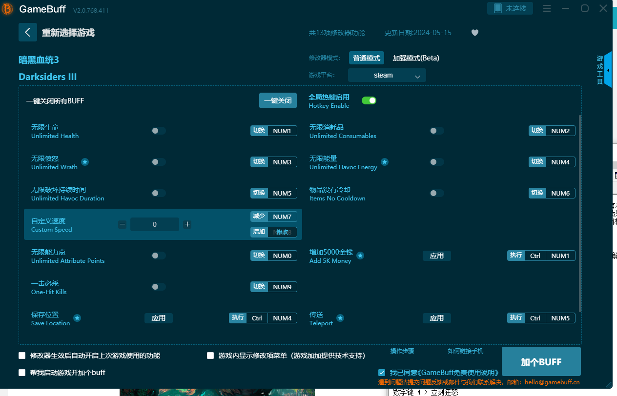617x396 pixels.
Task: Click Ctrl NUM4 hotkey for Save Location
Action: point(271,318)
